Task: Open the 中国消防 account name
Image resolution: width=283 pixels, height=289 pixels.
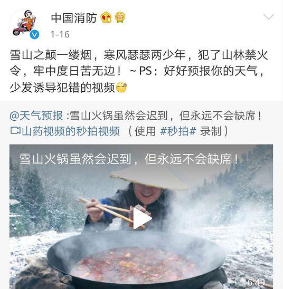Action: tap(74, 18)
